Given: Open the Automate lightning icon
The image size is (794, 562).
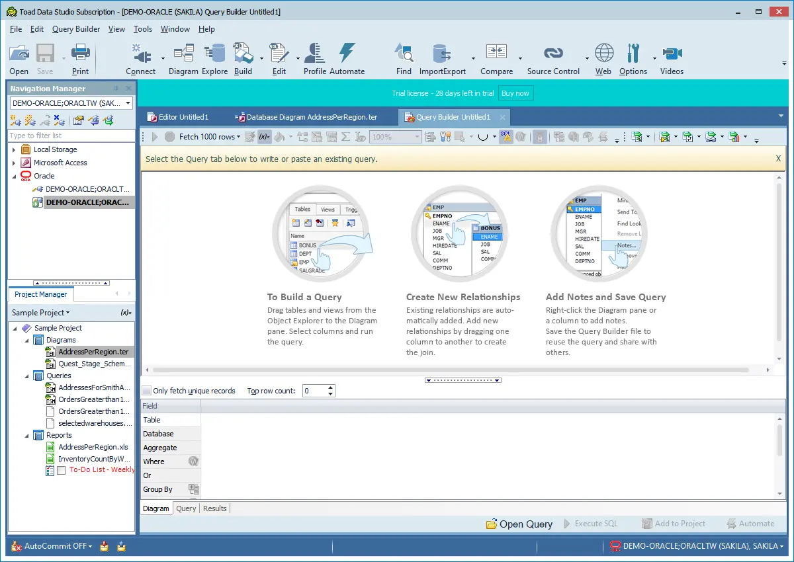Looking at the screenshot, I should (347, 59).
